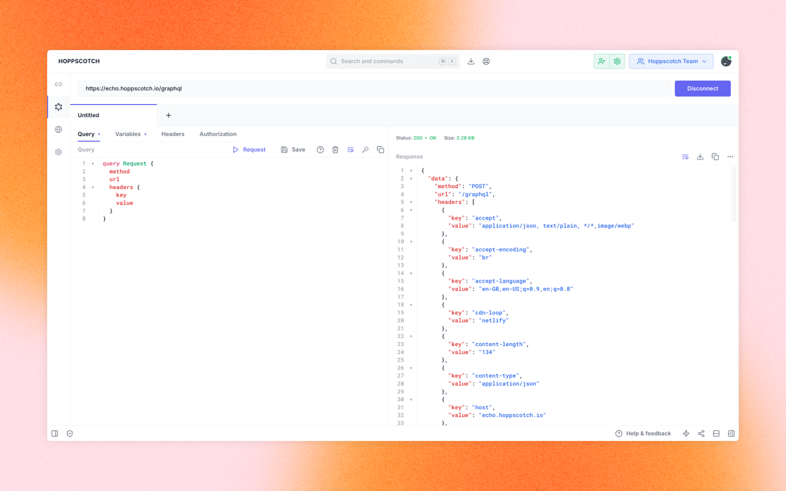The image size is (786, 491).
Task: Switch to the Variables tab
Action: pyautogui.click(x=130, y=134)
